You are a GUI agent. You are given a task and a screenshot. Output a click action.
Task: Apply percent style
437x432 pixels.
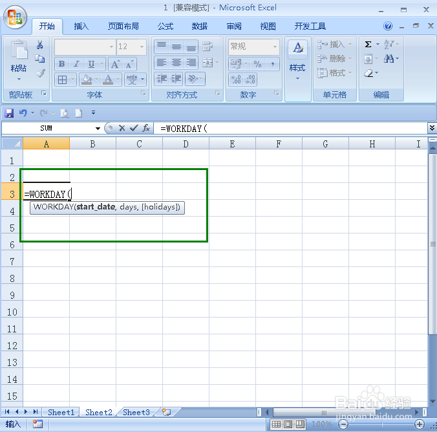(257, 64)
